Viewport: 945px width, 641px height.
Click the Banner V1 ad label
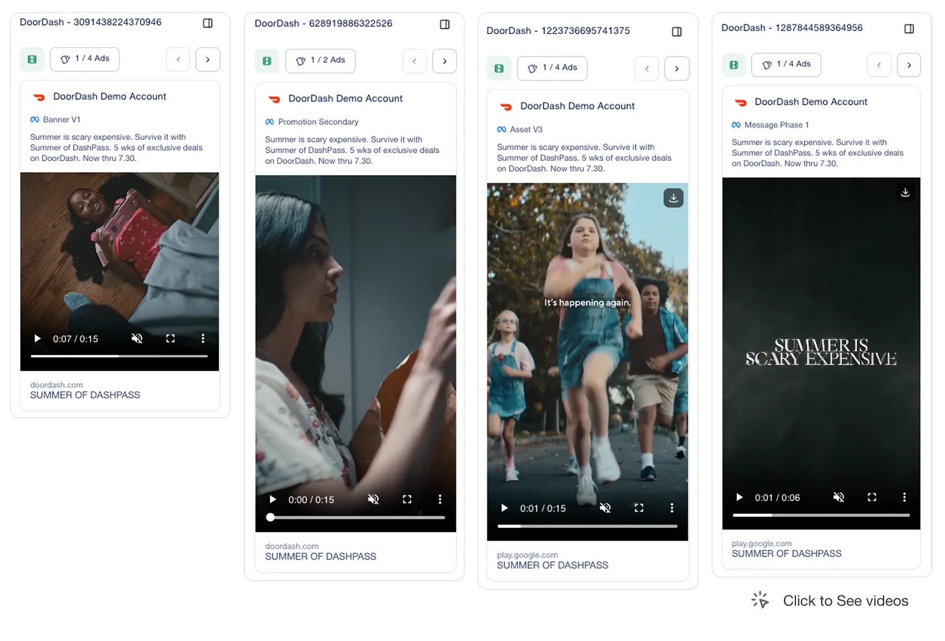[61, 120]
